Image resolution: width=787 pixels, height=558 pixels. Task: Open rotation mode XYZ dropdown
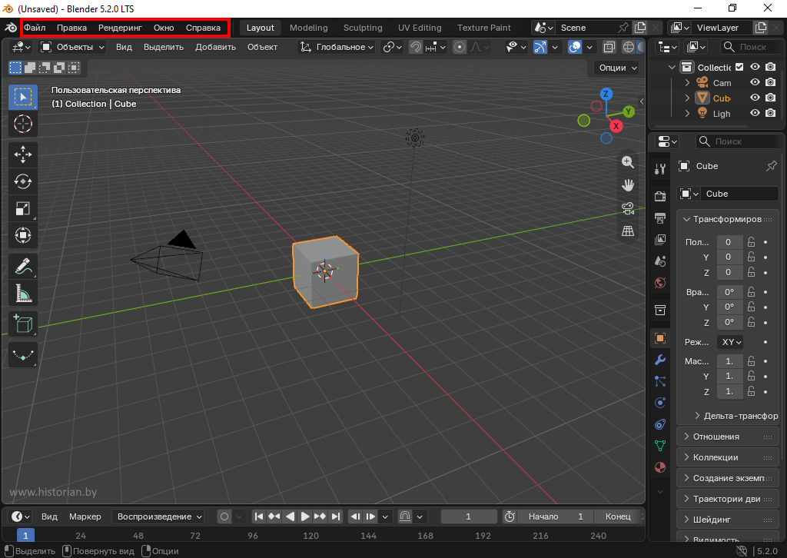click(x=732, y=342)
